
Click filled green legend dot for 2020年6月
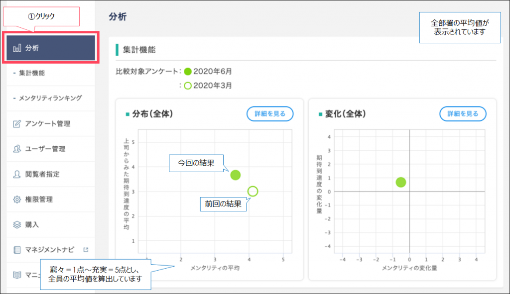(188, 72)
